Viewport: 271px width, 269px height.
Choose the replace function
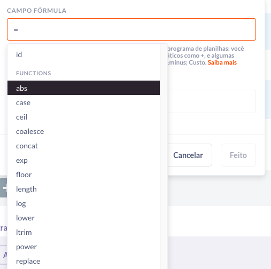[83, 261]
